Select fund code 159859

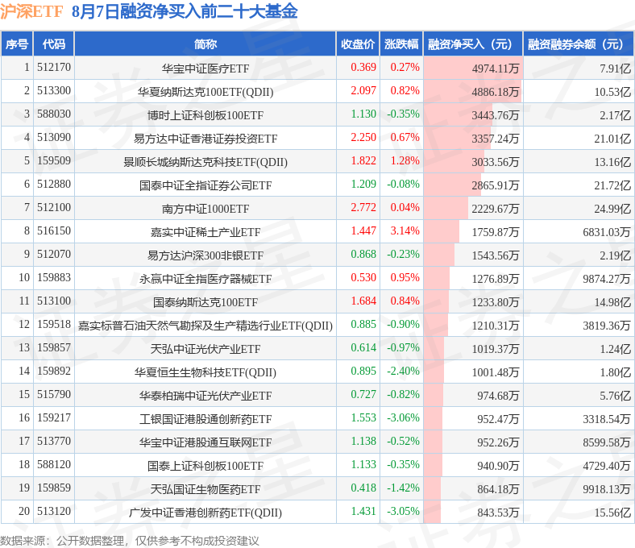(54, 488)
